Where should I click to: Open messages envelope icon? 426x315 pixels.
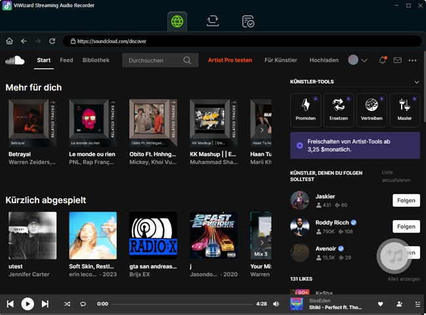[x=397, y=60]
